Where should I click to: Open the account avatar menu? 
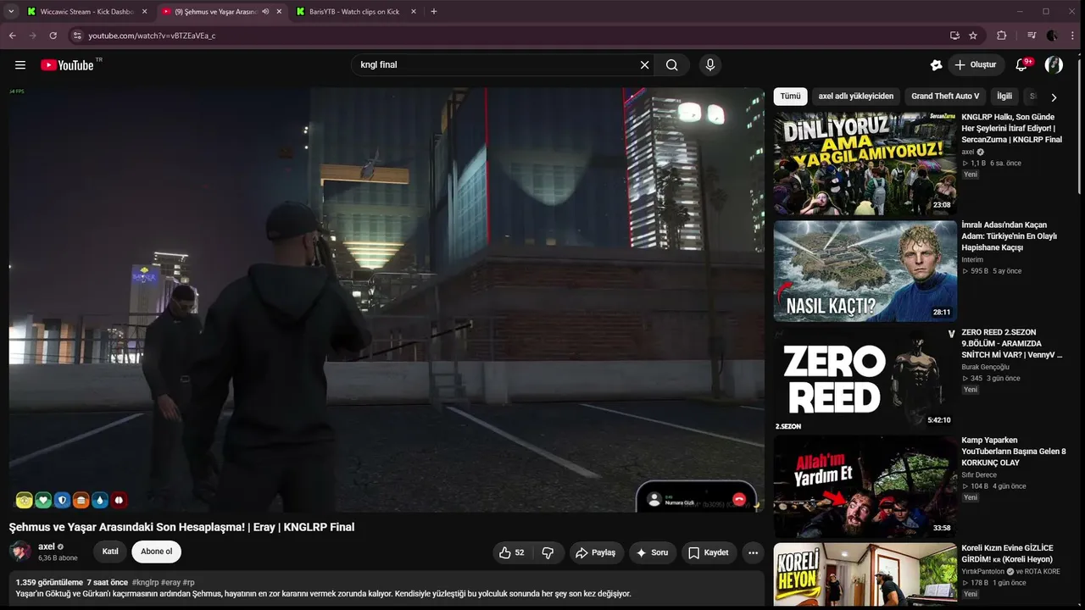coord(1054,65)
